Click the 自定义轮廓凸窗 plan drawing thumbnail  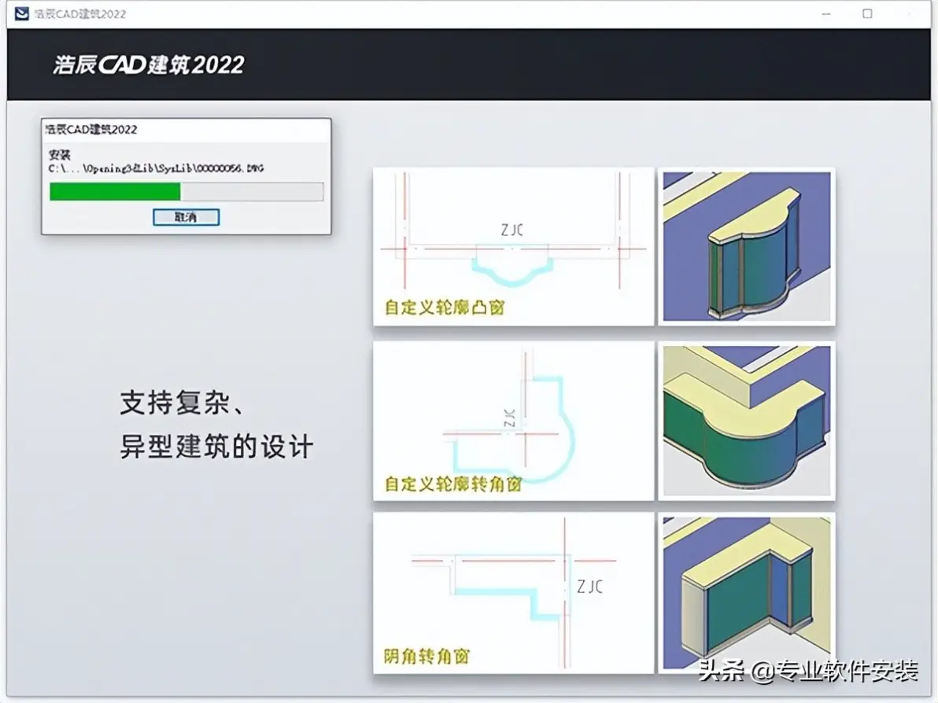click(x=513, y=246)
